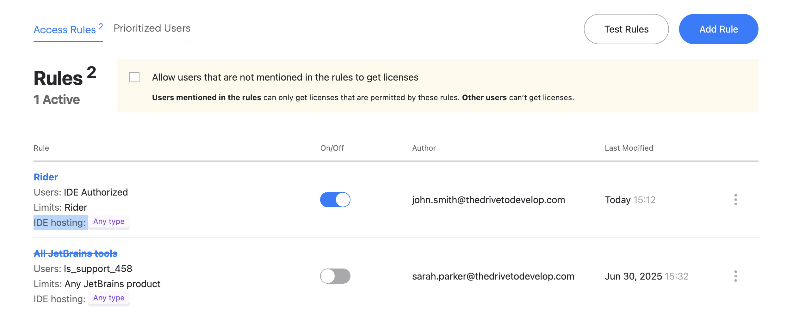Click the Last Modified column header

(x=629, y=148)
